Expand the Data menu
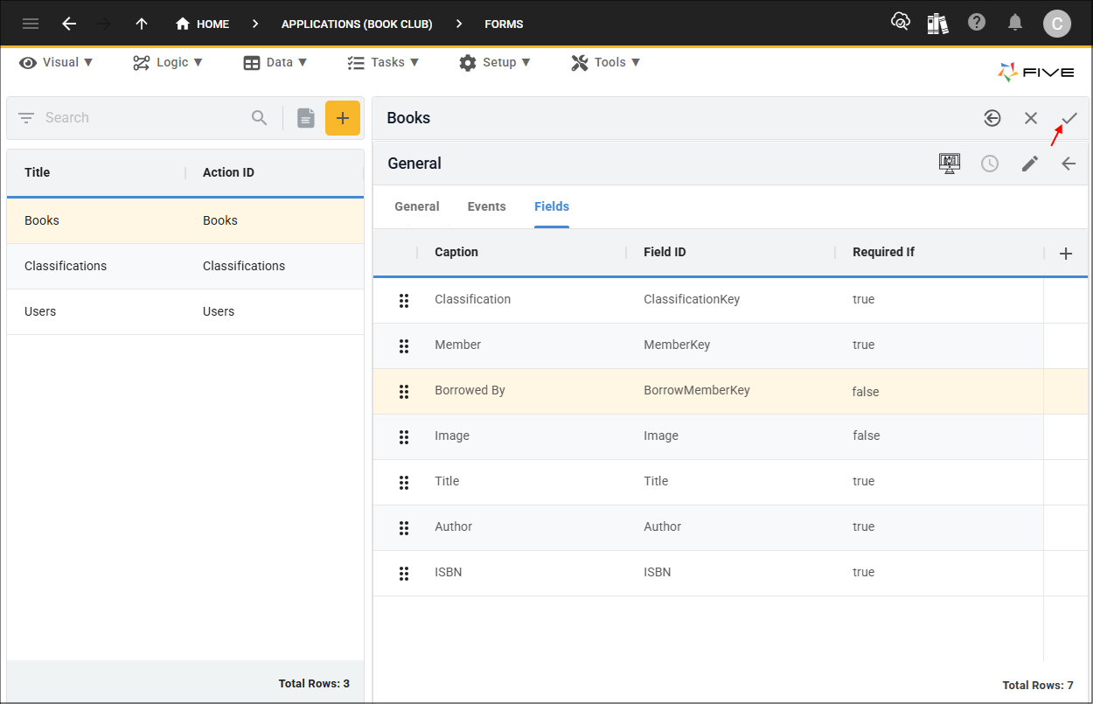 275,62
